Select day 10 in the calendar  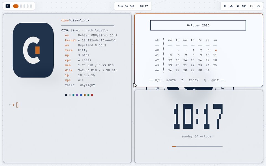(208, 55)
